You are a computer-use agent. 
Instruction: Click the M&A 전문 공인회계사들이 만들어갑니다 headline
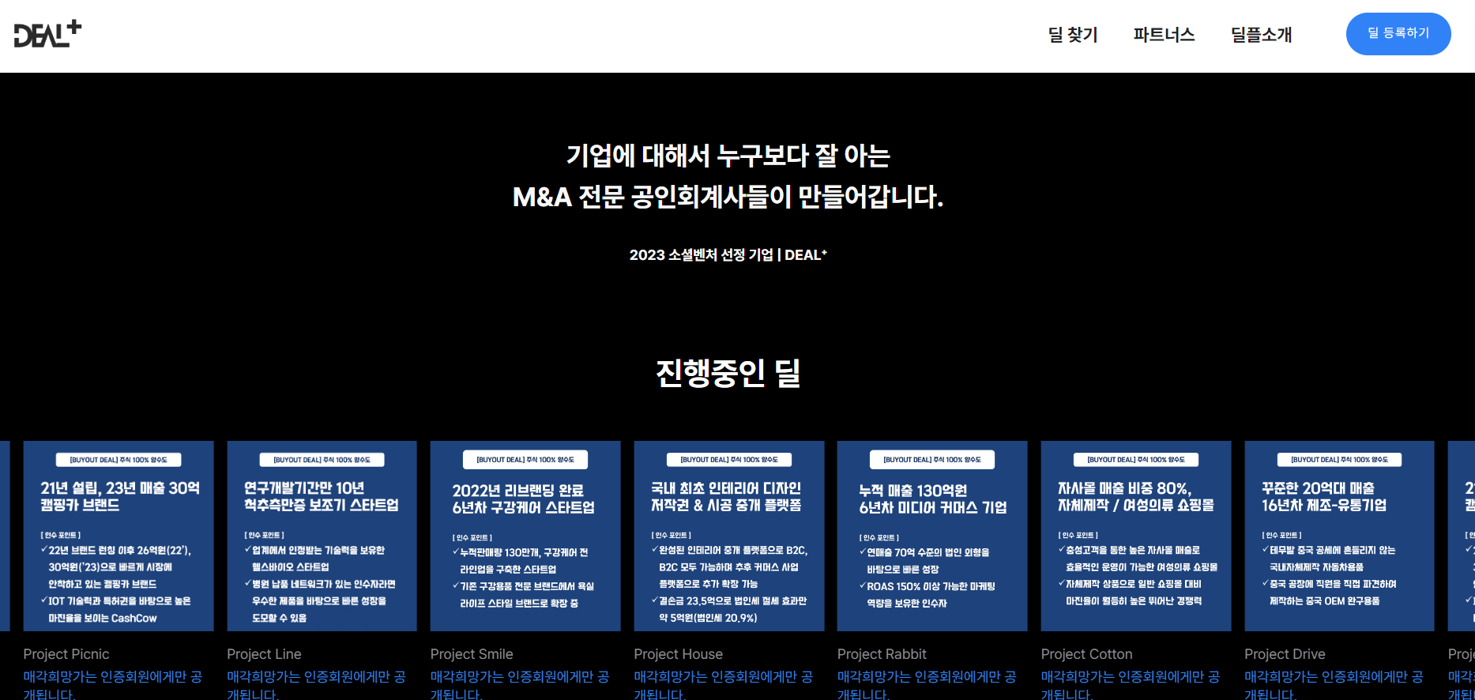point(728,197)
